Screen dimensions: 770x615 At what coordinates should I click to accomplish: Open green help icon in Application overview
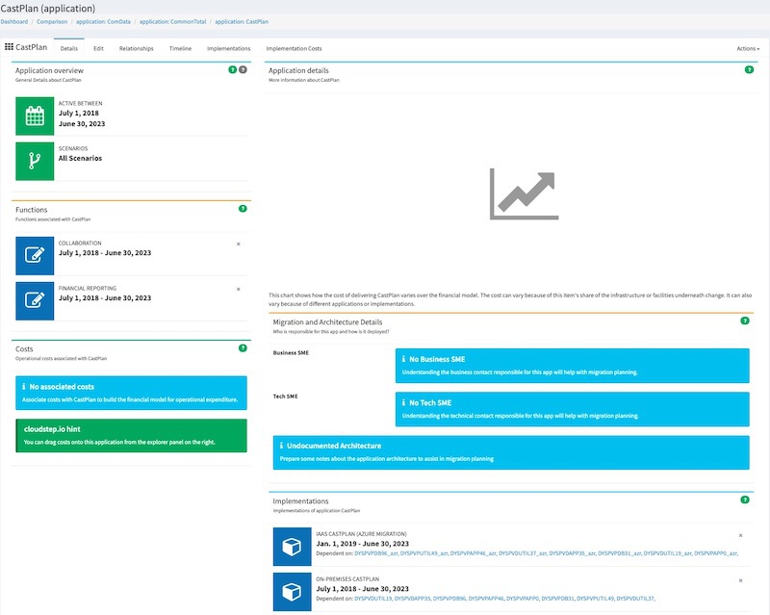[x=233, y=69]
